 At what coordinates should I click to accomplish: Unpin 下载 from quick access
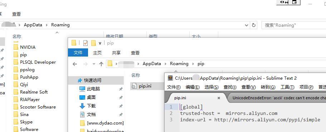(x=121, y=106)
